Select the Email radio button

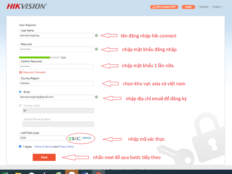point(20,92)
